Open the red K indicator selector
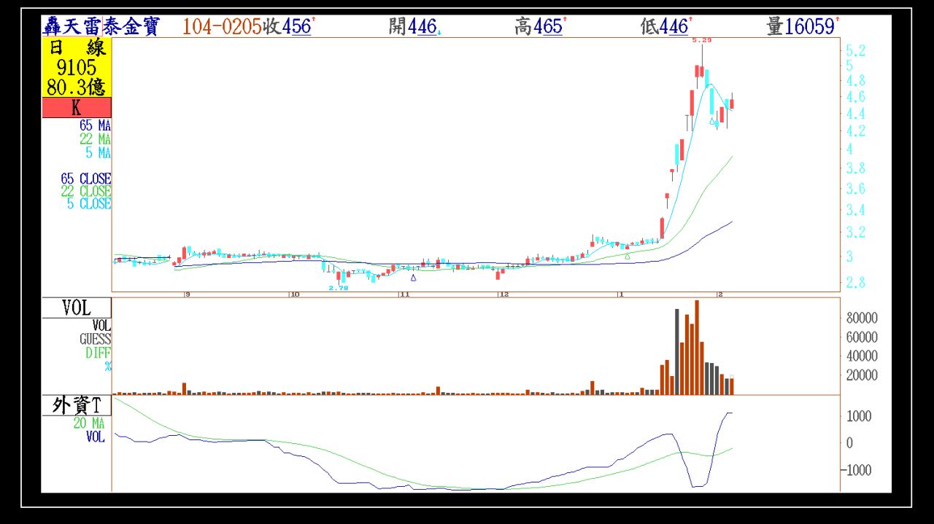 77,108
